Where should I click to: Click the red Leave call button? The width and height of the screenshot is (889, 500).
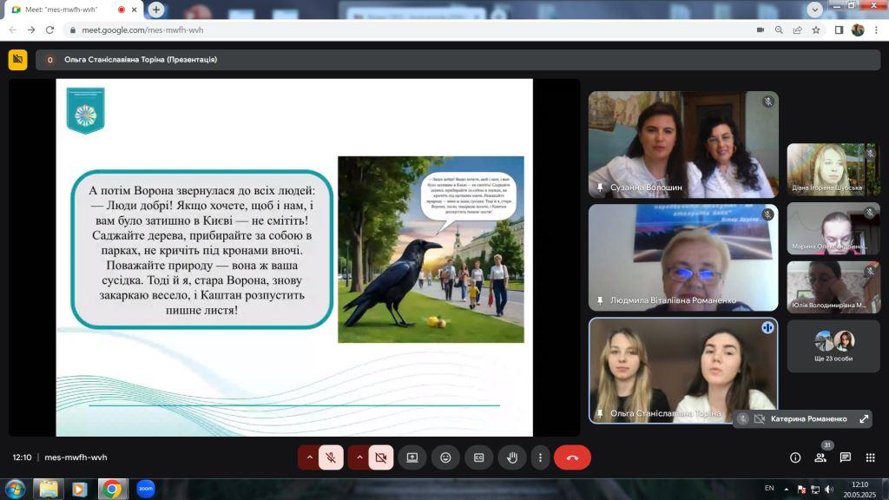[572, 457]
